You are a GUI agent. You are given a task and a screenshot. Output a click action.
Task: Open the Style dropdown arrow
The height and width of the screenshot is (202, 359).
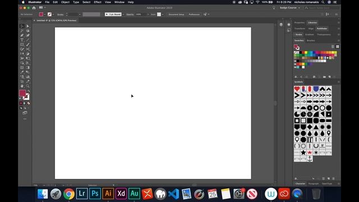pyautogui.click(x=163, y=15)
